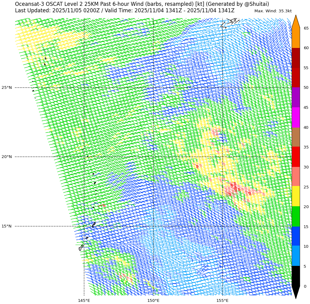The width and height of the screenshot is (310, 304).
Task: Click the light blue 5–10 kt colorbar band
Action: coord(296,256)
